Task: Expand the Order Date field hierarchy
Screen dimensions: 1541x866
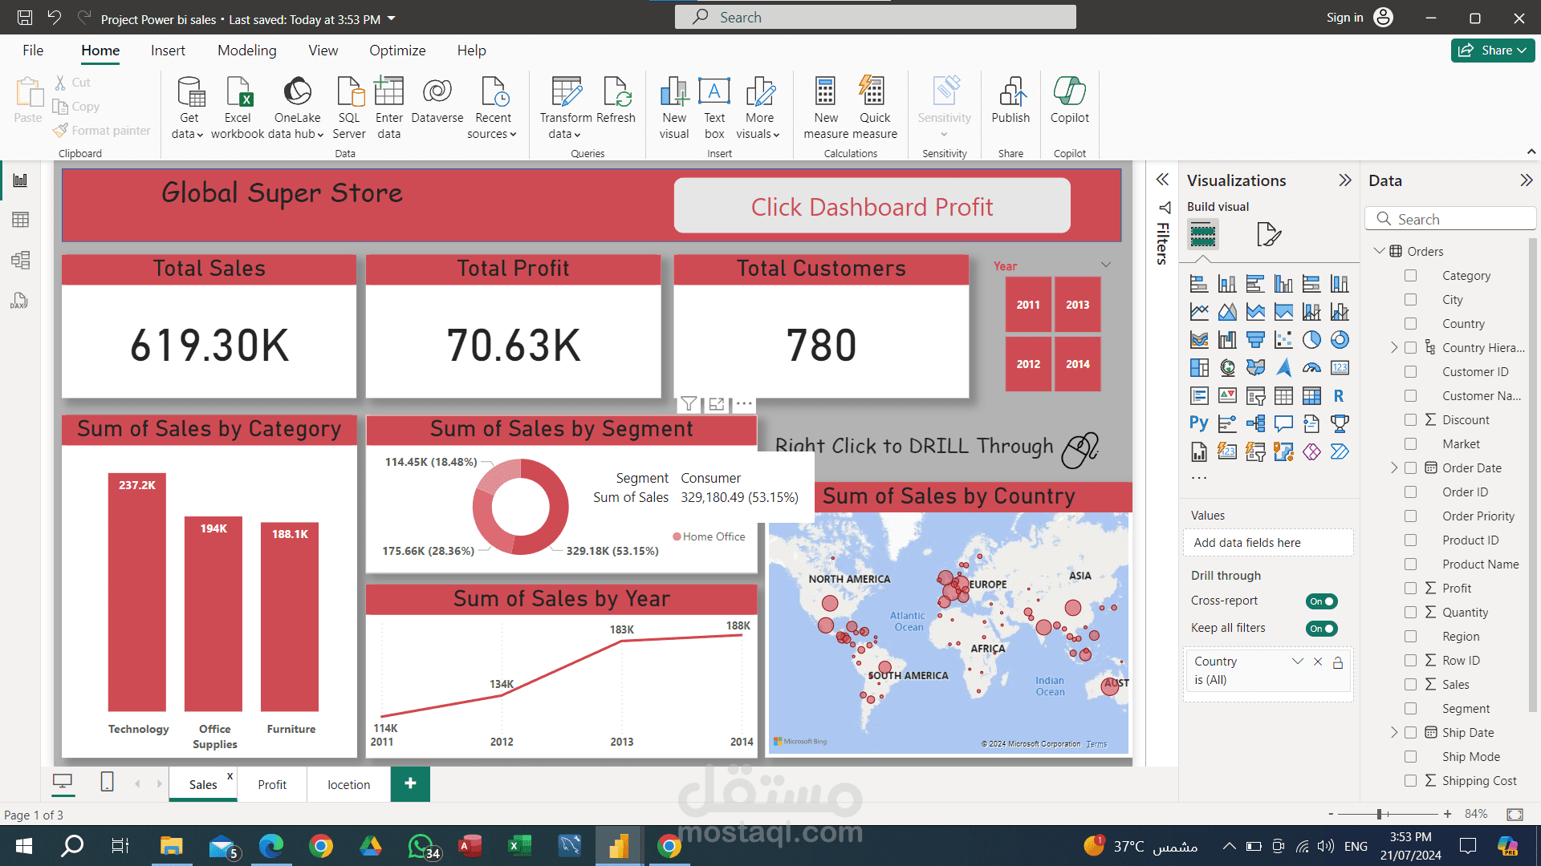Action: (1394, 468)
